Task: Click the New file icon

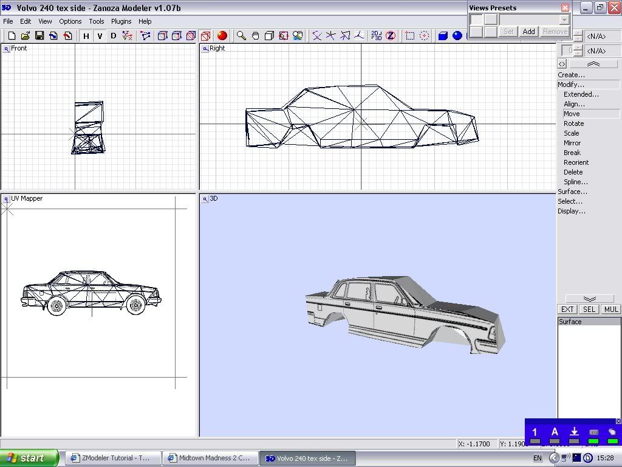Action: tap(11, 36)
